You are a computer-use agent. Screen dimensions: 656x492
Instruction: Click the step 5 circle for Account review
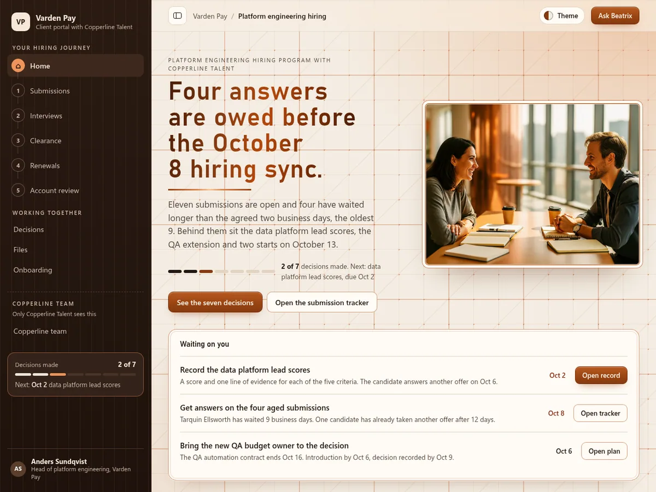[18, 190]
